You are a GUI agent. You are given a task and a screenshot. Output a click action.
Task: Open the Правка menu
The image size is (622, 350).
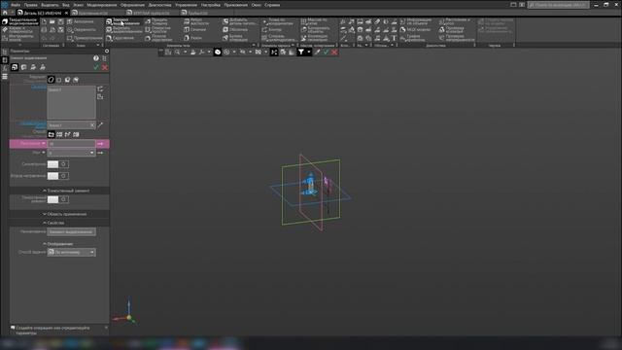point(30,5)
